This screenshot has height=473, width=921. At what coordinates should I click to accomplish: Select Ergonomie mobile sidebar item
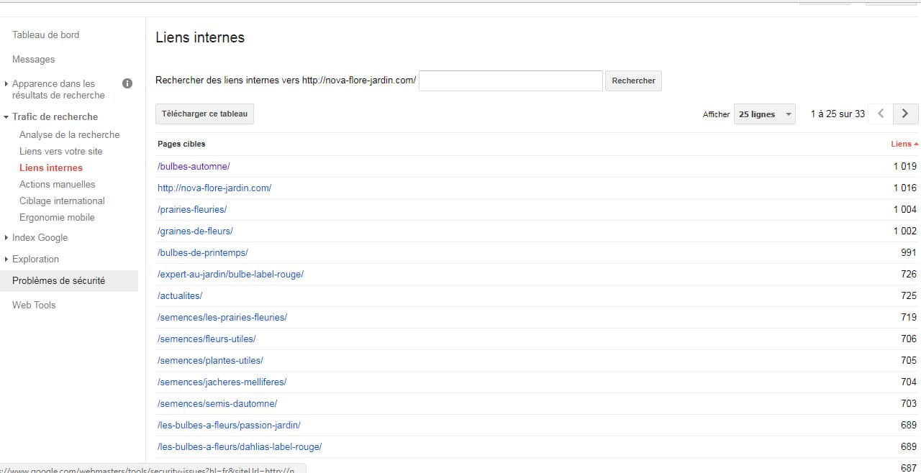tap(57, 217)
